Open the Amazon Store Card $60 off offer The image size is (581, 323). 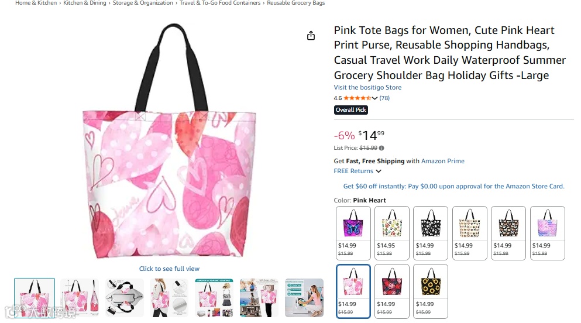454,186
